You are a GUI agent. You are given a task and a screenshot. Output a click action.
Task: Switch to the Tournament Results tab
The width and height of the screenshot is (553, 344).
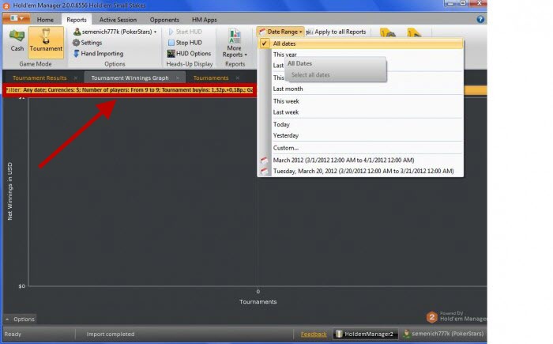39,78
